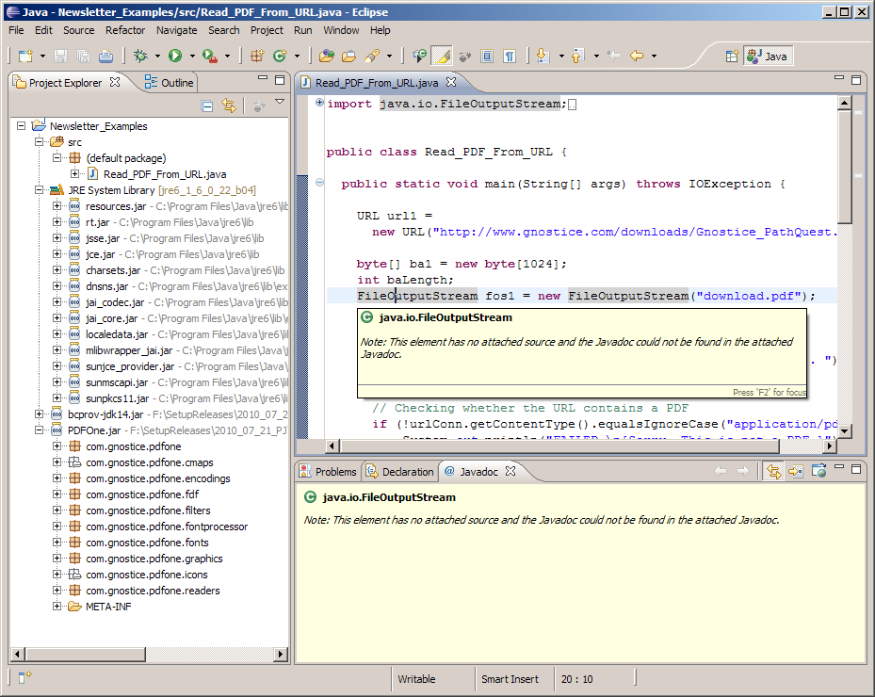The width and height of the screenshot is (875, 697).
Task: Click Collapse All in Project Explorer
Action: [x=207, y=105]
